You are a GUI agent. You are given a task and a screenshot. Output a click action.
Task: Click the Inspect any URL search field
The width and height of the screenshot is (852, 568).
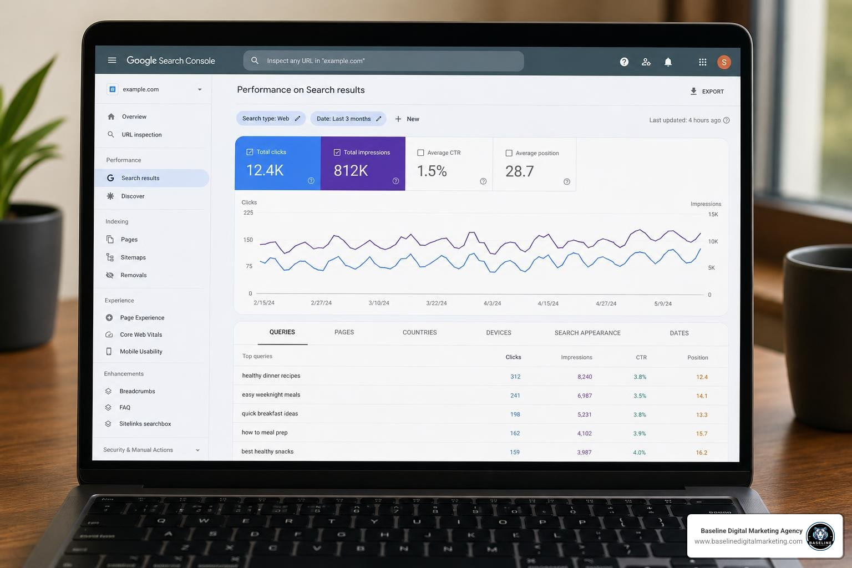tap(383, 61)
